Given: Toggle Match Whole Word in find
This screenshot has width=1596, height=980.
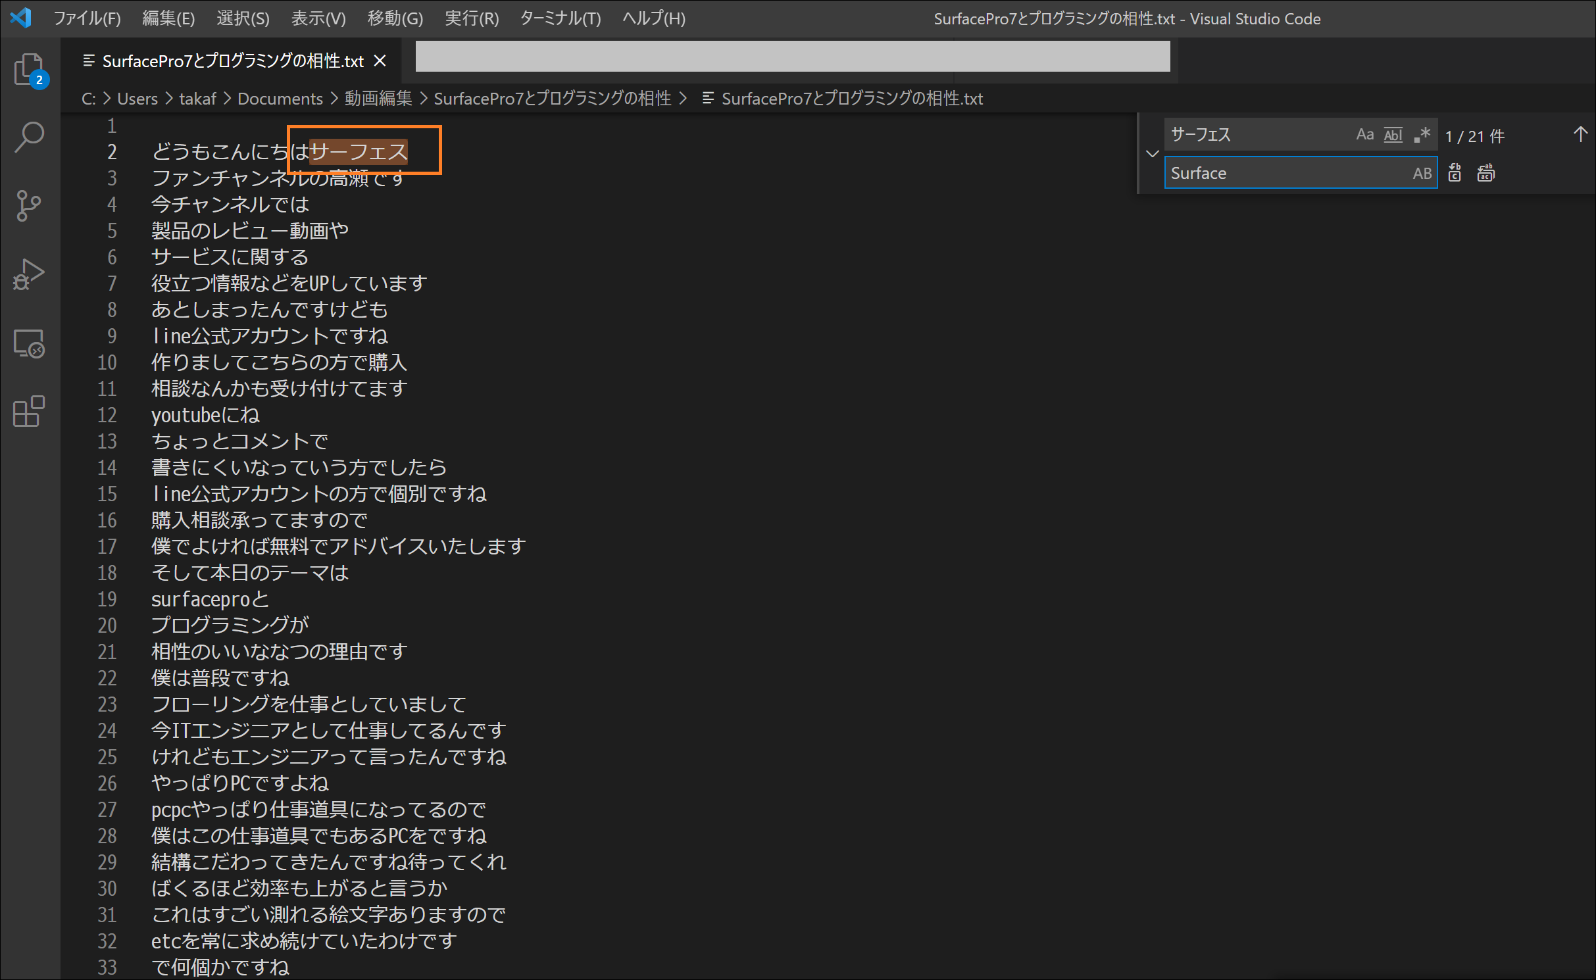Looking at the screenshot, I should (1393, 135).
